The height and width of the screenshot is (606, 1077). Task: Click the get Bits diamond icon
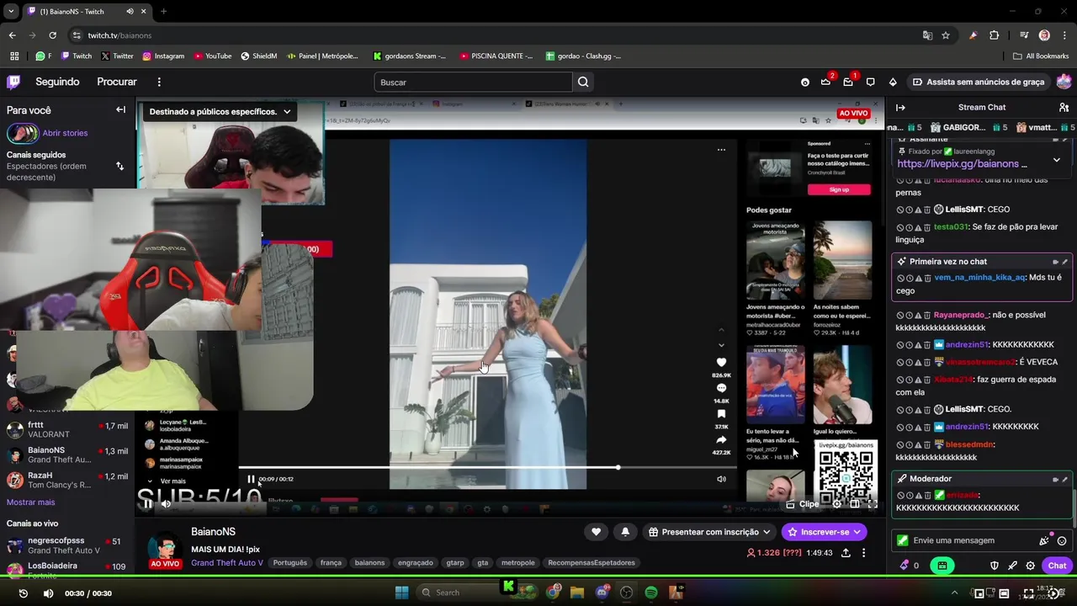click(x=893, y=82)
